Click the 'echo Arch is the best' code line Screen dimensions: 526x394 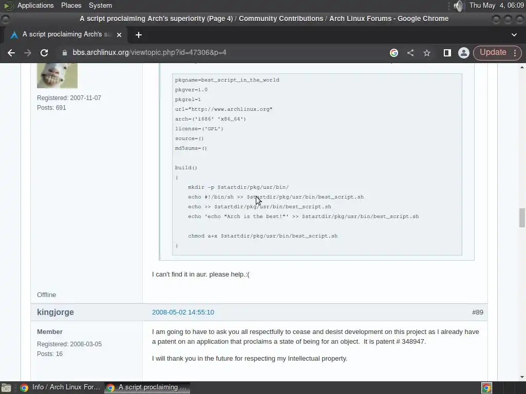pyautogui.click(x=303, y=216)
